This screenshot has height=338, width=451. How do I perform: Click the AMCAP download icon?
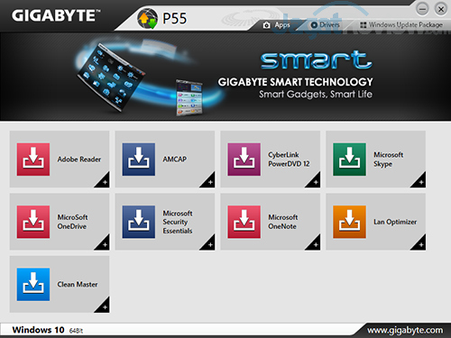[139, 160]
